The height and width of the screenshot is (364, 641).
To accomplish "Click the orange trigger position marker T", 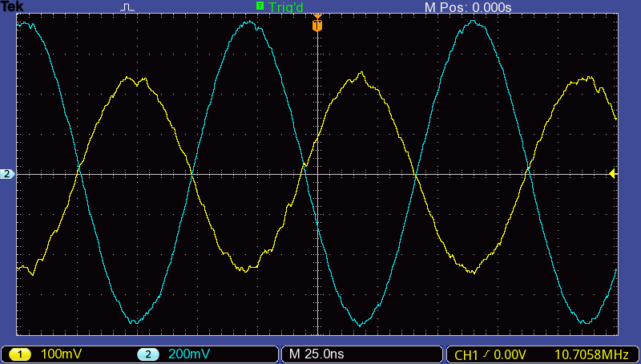I will 317,26.
